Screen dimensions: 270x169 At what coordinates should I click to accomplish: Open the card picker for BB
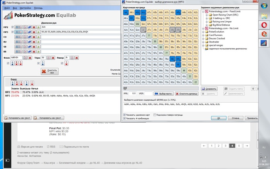[25, 51]
